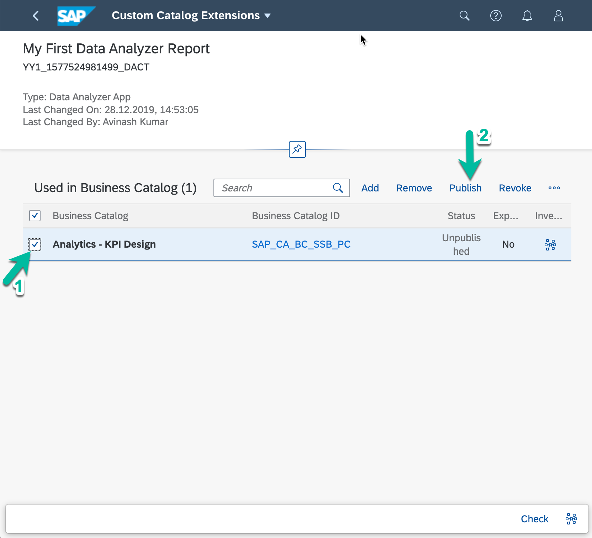Pin the header using the pin icon

point(297,149)
